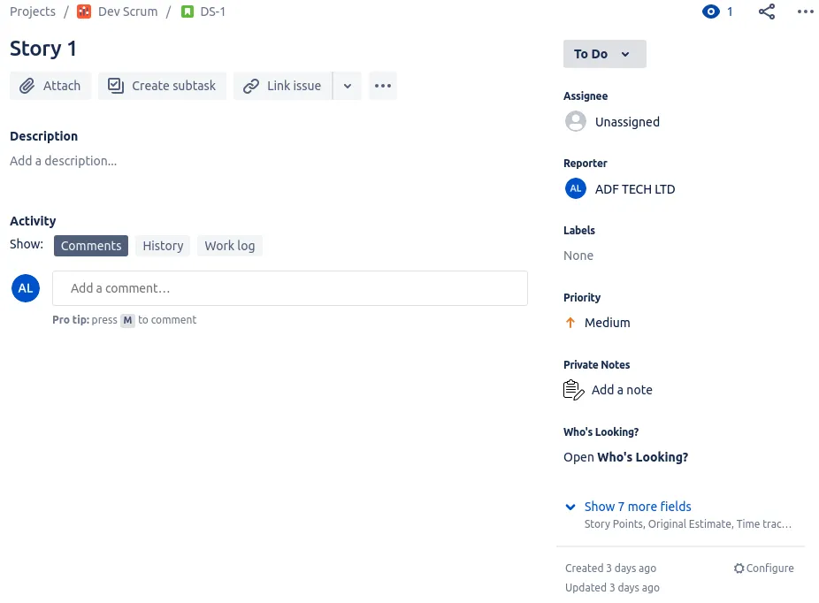819x603 pixels.
Task: Click the AL avatar beside comment box
Action: click(x=26, y=288)
